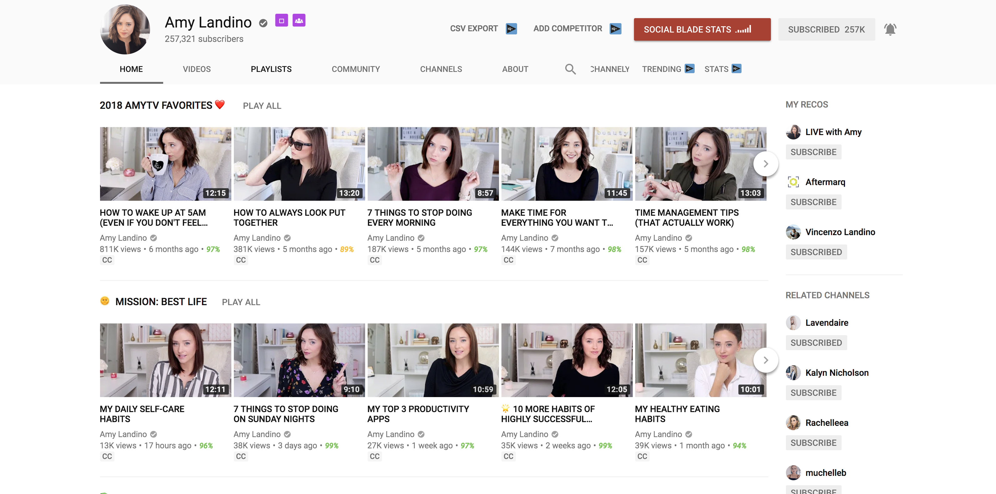Click the purple square icon beside channel name
The height and width of the screenshot is (494, 996).
click(281, 21)
